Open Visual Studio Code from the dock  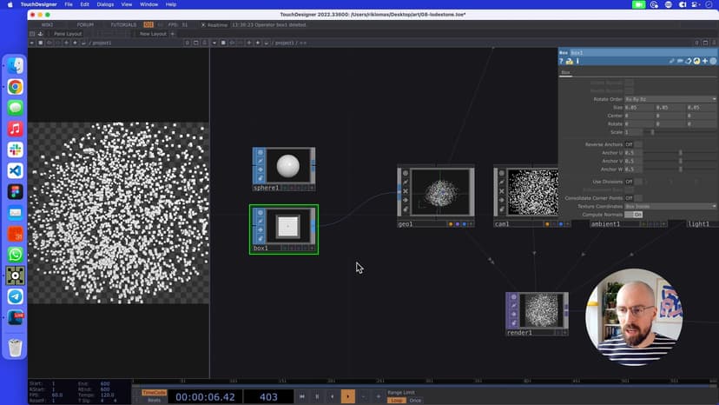(16, 170)
